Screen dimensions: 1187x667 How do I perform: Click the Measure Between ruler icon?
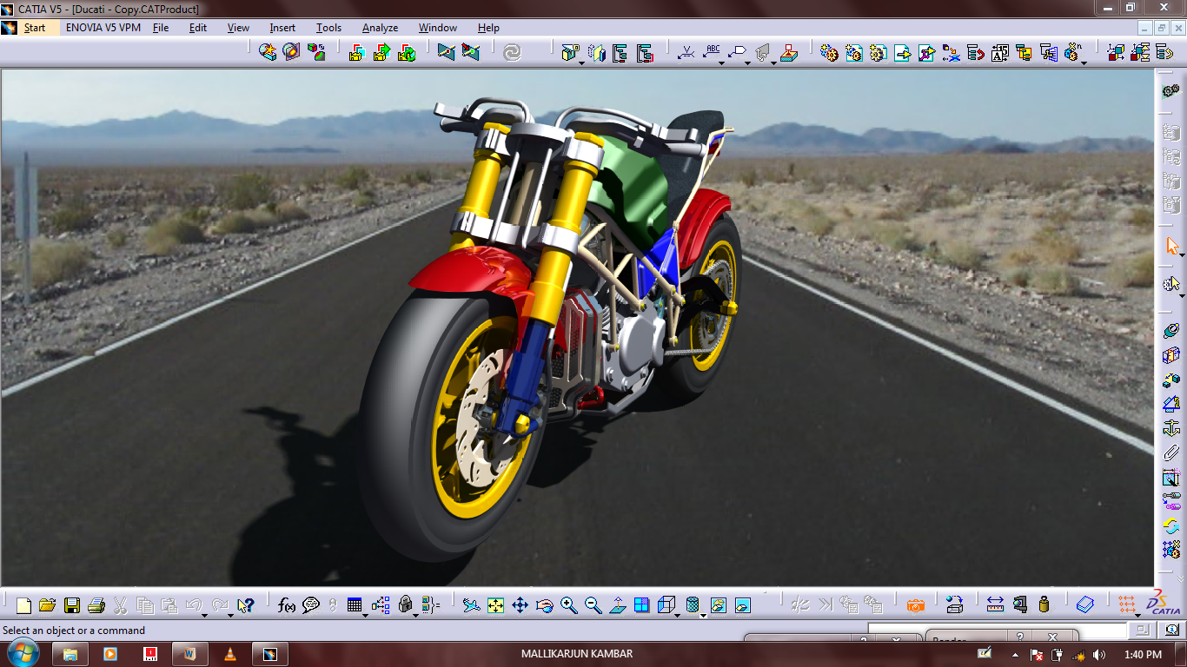[996, 605]
